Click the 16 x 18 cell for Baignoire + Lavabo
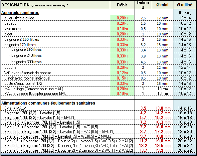Screen dimensions: 197x156 tap(185, 113)
